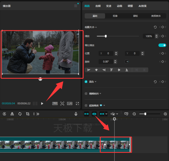
Task: Collapse the 位置大小 section arrow
Action: (x=96, y=27)
